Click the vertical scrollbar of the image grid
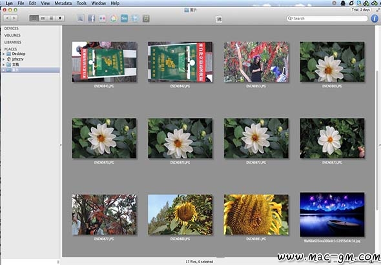This screenshot has width=381, height=265. 377,141
